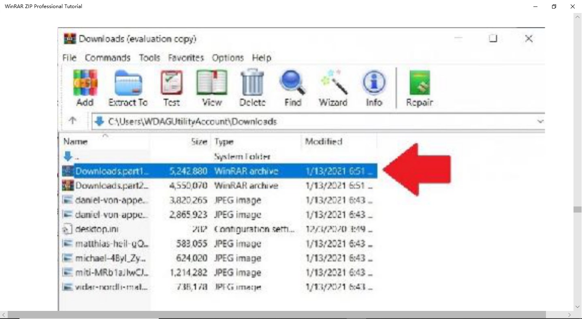The width and height of the screenshot is (582, 319).
Task: Click the matthias-heil image file icon
Action: click(68, 244)
